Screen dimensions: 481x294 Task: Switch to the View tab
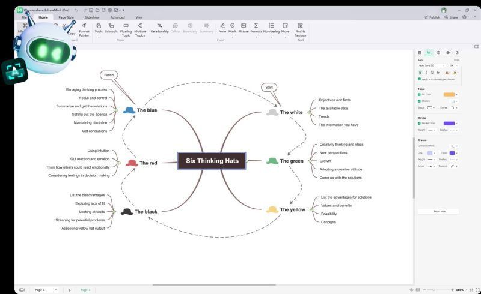pyautogui.click(x=139, y=17)
